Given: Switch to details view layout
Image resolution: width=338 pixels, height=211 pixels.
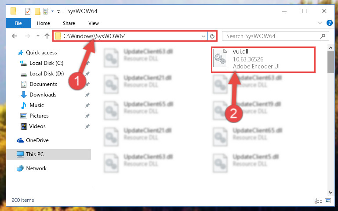Looking at the screenshot, I should pos(318,200).
